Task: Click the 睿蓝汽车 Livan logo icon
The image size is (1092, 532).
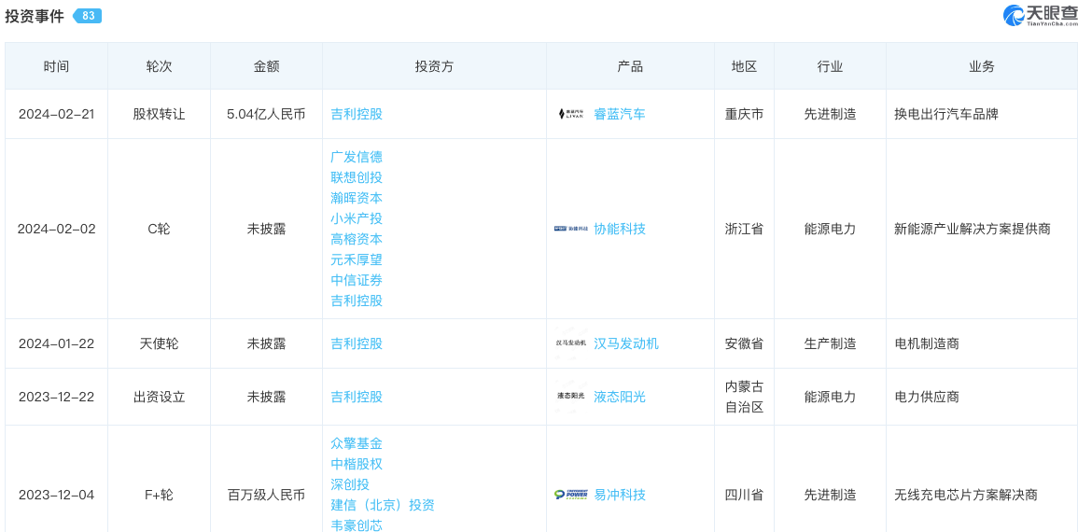Action: click(x=570, y=114)
